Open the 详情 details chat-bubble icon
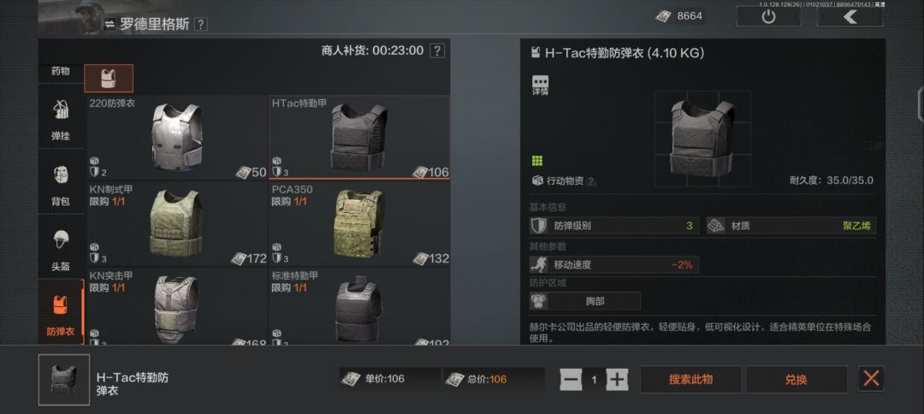924x414 pixels. pos(540,86)
